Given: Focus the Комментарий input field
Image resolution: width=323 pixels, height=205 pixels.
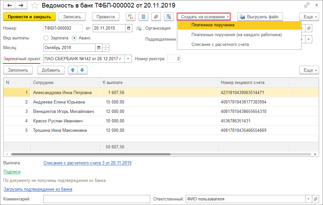Looking at the screenshot, I should tap(97, 199).
